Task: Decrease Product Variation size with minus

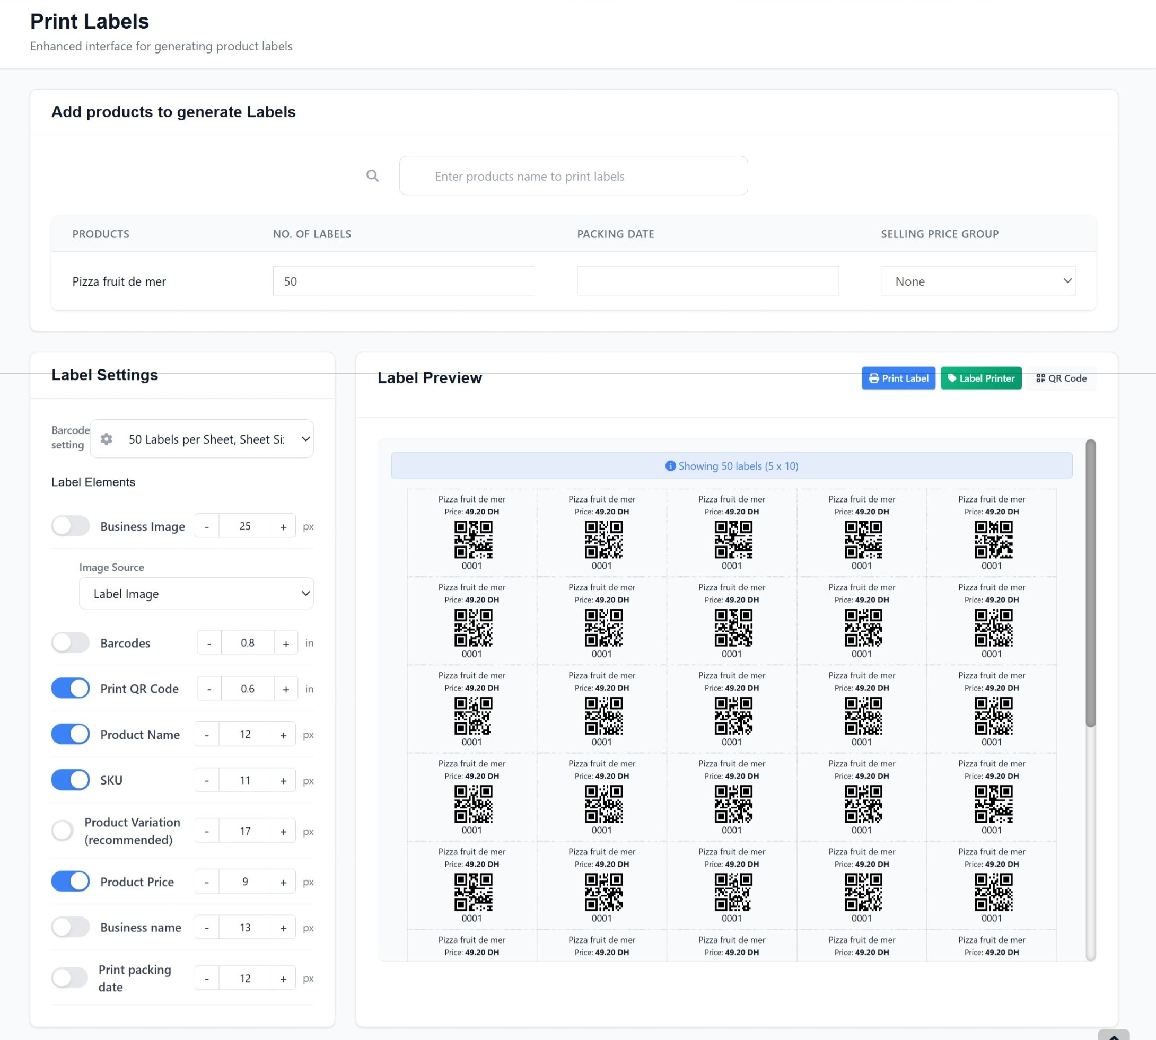Action: [207, 831]
